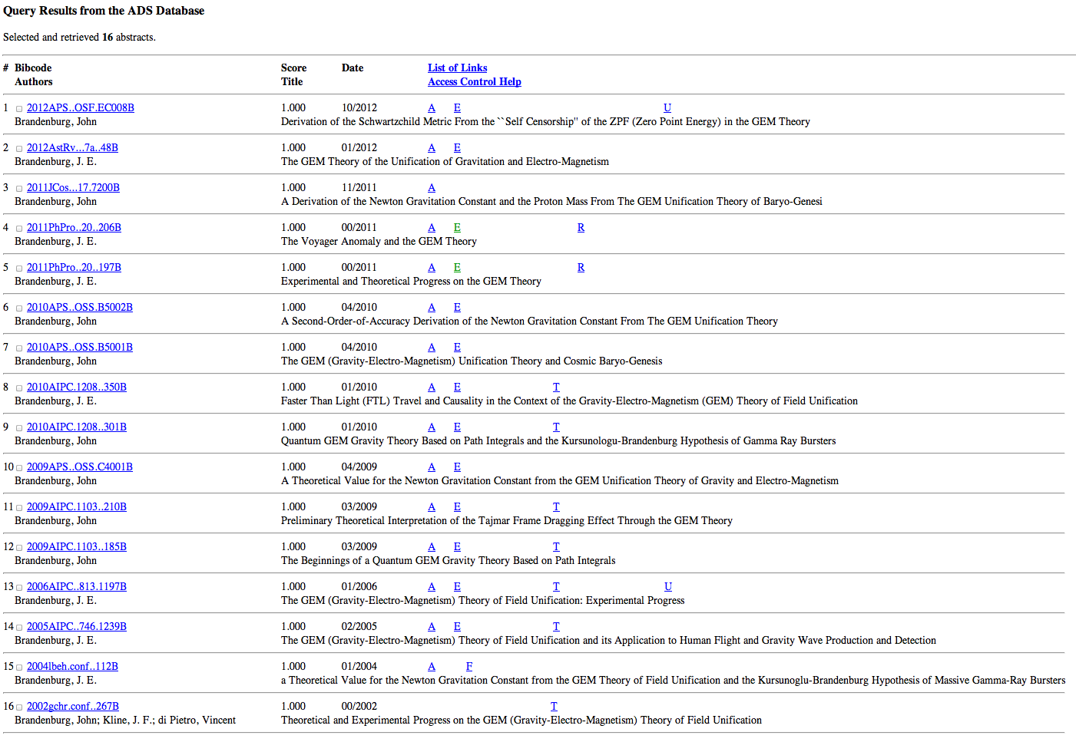Mark the checkbox for 2010AIPC.1208..350B
The width and height of the screenshot is (1076, 742).
click(19, 388)
